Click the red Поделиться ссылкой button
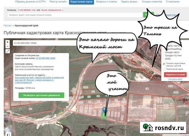Viewport: 189px width, 136px height. [x=175, y=74]
